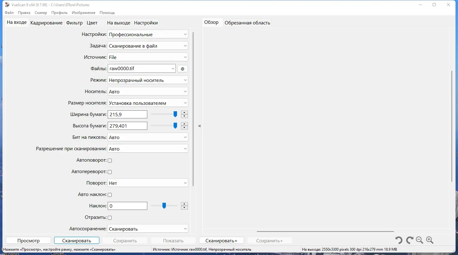This screenshot has width=458, height=255.
Task: Open the Настройки tab
Action: click(146, 23)
